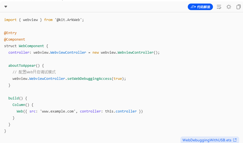Click the comment 配置Web开启调试模式
The height and width of the screenshot is (143, 243).
coord(34,72)
